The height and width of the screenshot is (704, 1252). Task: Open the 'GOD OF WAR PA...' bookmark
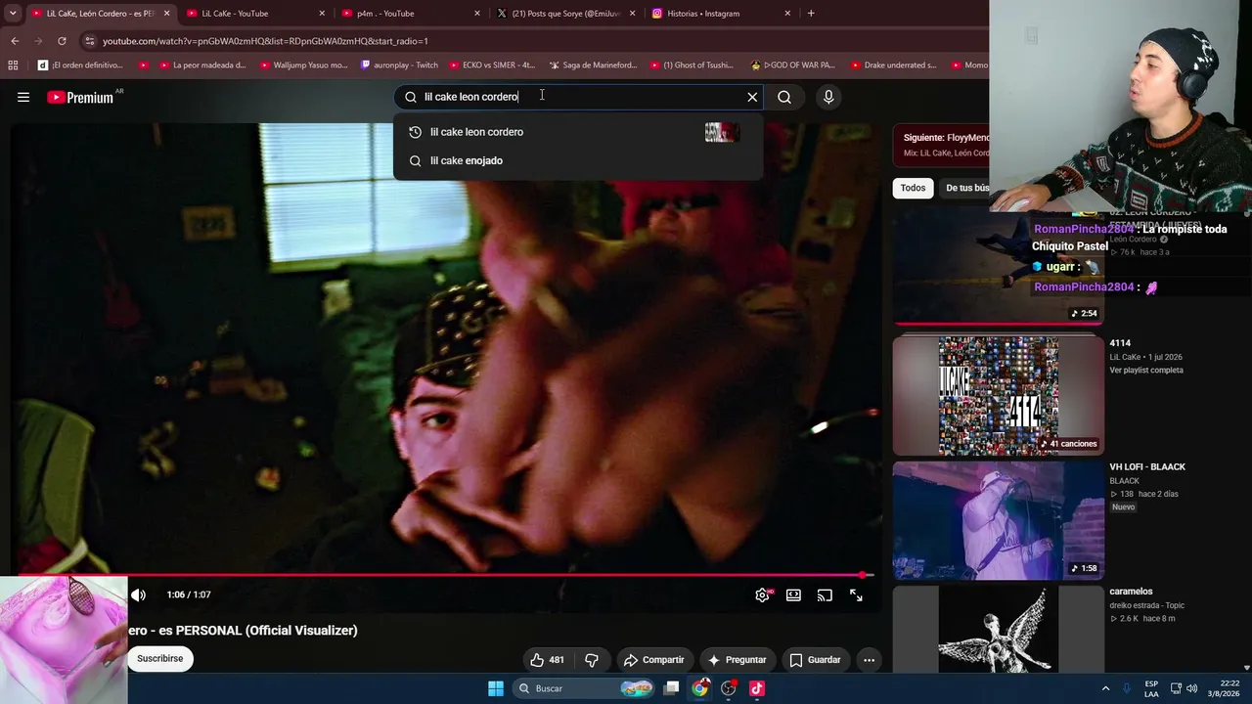pyautogui.click(x=792, y=66)
